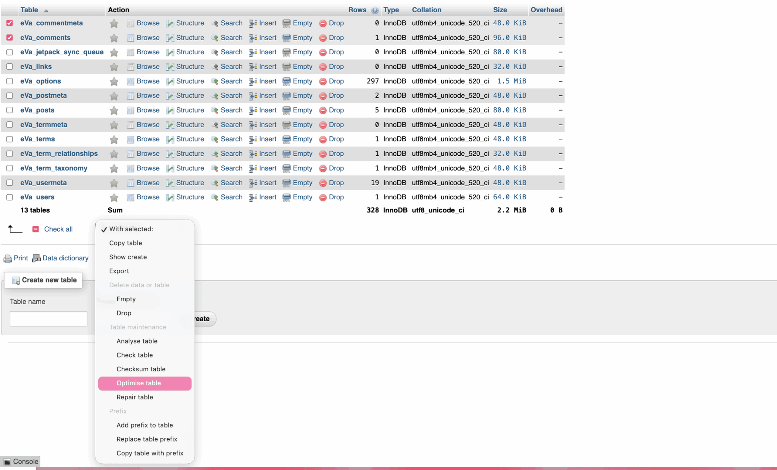Click Drop icon in eVa_users row
777x470 pixels.
[x=323, y=198]
